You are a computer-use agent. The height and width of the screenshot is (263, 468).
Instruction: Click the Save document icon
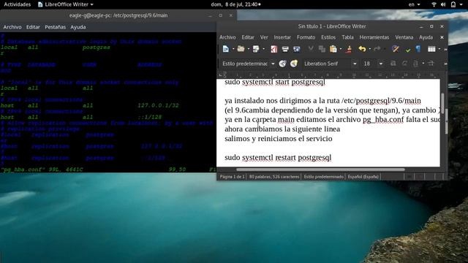click(x=256, y=49)
